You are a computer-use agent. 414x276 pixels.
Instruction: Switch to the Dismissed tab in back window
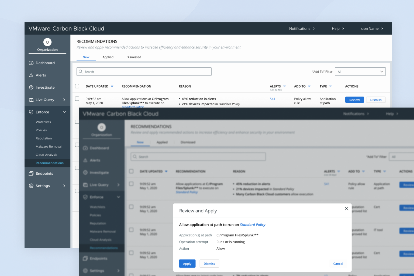tap(134, 57)
